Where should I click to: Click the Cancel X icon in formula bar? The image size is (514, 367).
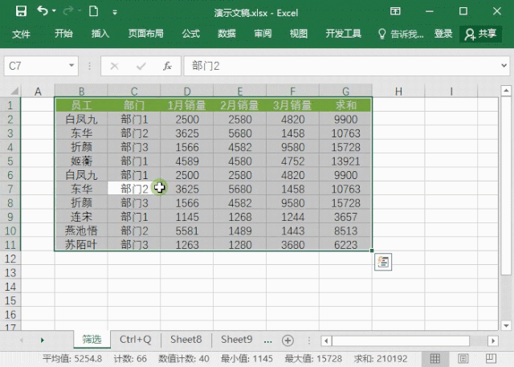tap(114, 66)
